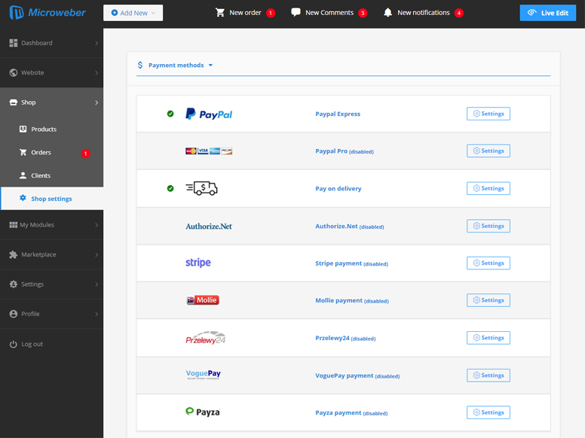Collapse the Shop section chevron

coord(96,102)
